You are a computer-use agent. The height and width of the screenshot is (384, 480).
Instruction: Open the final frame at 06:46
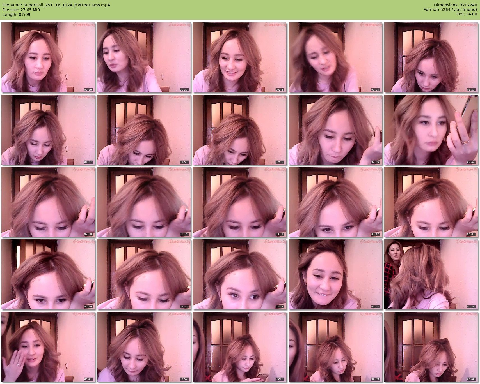431,347
